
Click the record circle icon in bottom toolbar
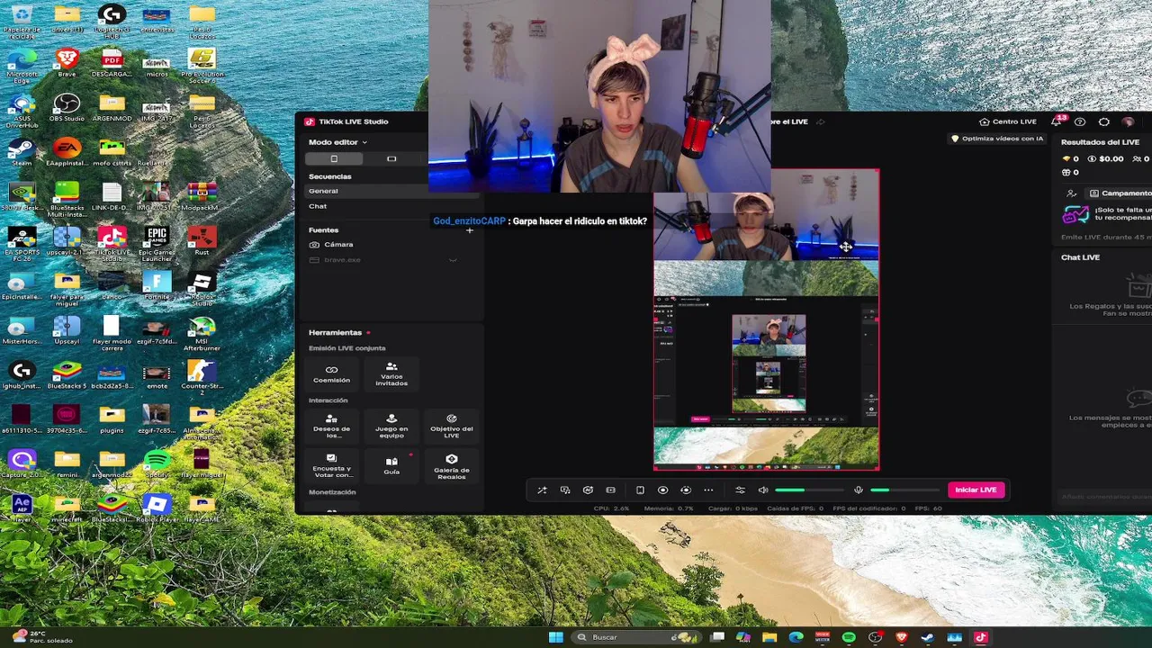click(662, 490)
